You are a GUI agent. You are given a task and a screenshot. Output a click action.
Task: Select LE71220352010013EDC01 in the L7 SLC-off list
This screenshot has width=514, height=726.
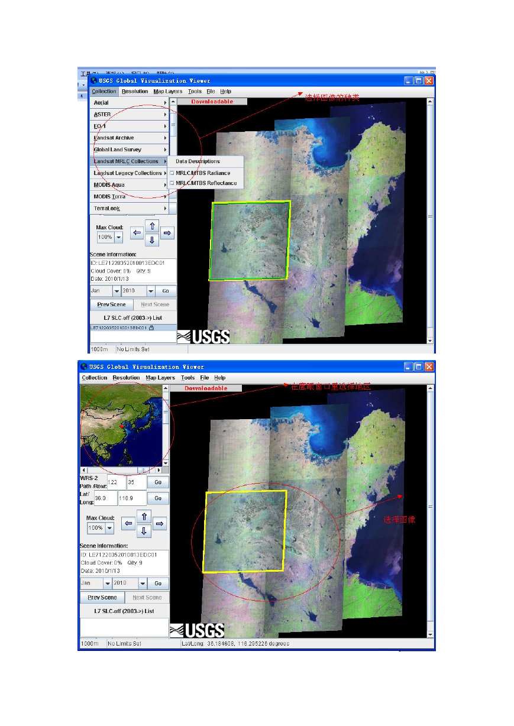coord(133,328)
